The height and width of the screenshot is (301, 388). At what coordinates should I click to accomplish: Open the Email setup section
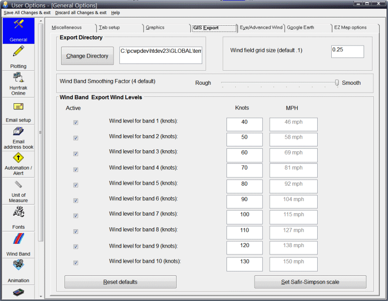[x=18, y=111]
